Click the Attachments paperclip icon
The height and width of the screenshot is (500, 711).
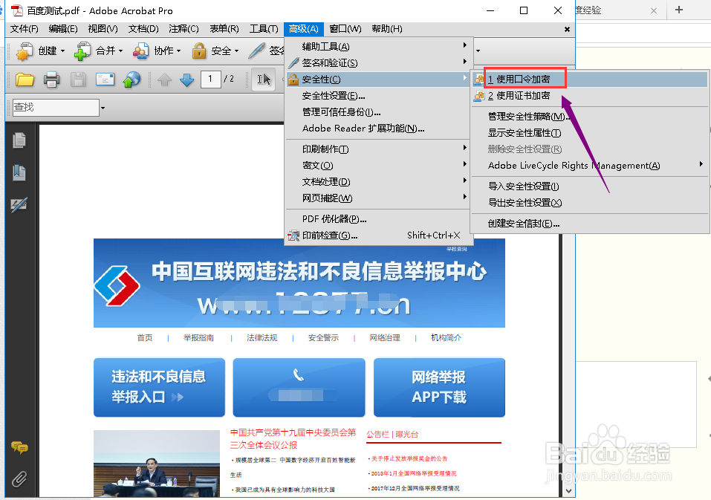pyautogui.click(x=19, y=478)
